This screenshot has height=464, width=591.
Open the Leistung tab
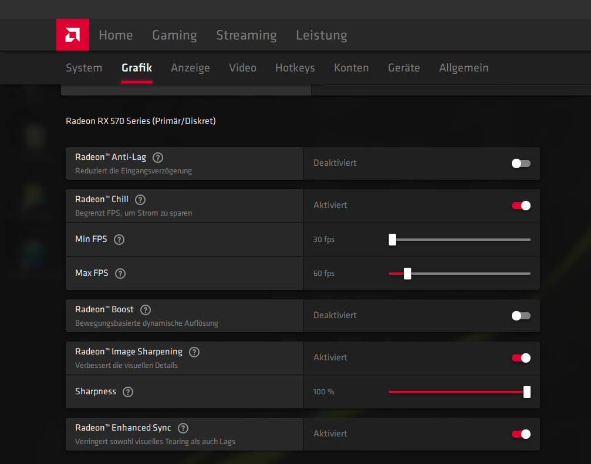(322, 35)
